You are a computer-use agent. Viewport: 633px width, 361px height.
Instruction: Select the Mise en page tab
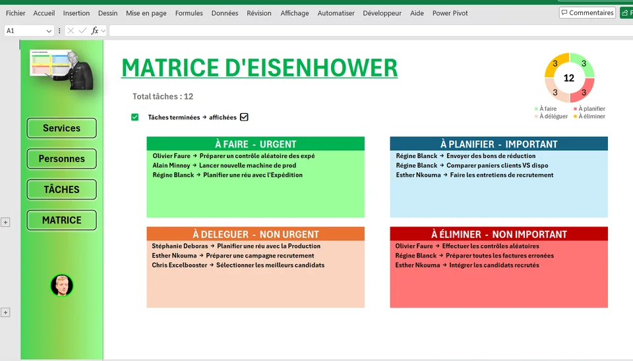(x=146, y=13)
